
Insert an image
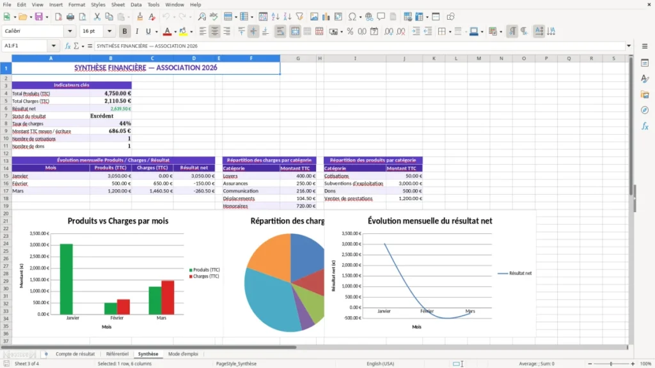[314, 17]
